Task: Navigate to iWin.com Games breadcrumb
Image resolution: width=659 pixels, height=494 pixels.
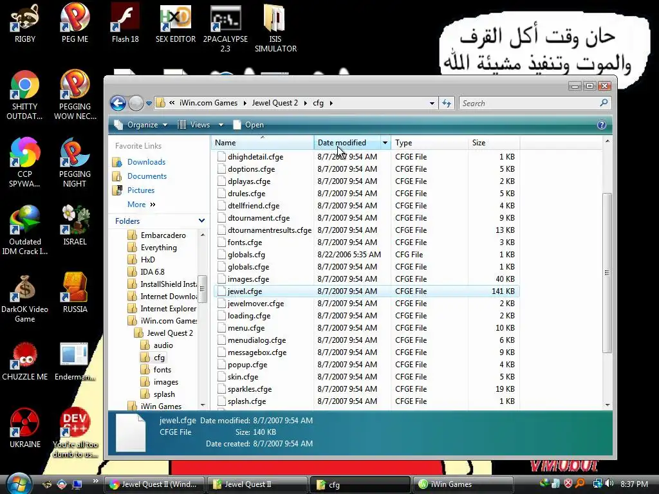Action: pos(209,103)
